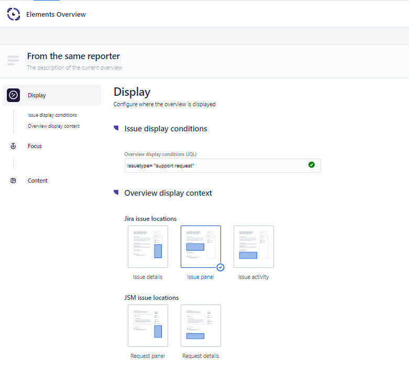
Task: Jump to Overview display context sub-item
Action: click(53, 126)
